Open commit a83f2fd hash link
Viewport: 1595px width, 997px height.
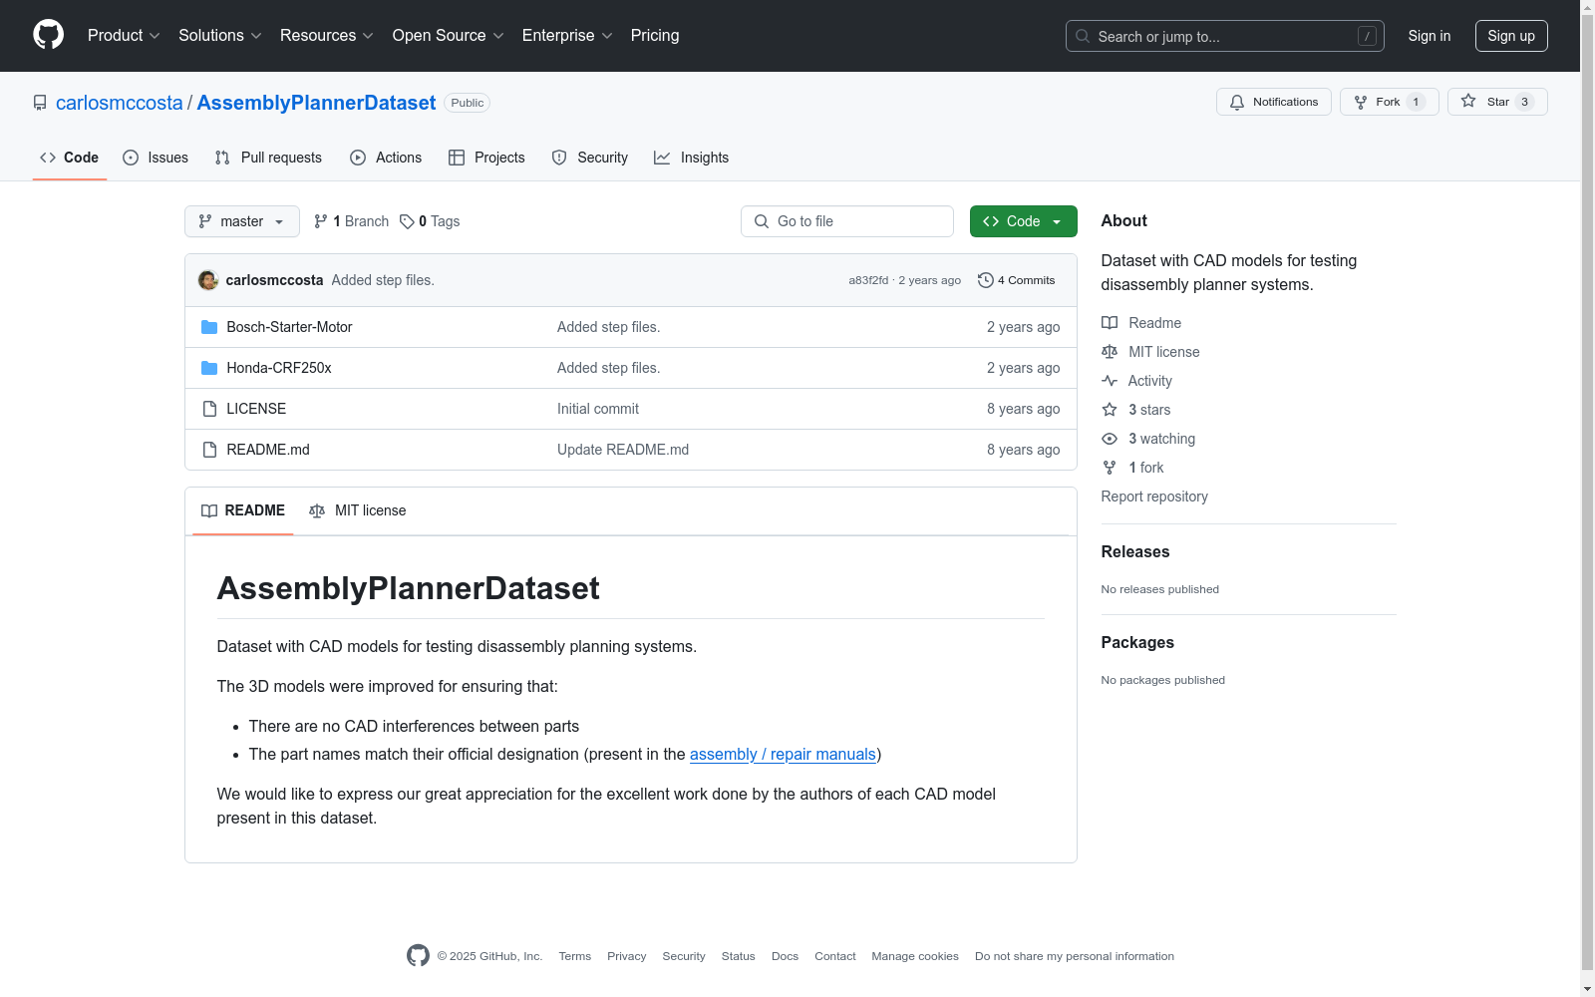(x=868, y=280)
